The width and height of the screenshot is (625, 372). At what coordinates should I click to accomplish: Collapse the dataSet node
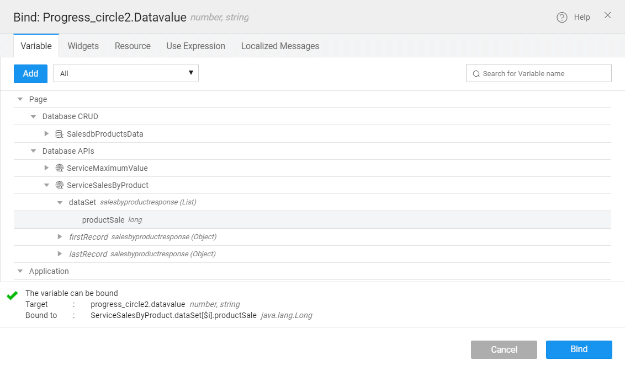coord(60,203)
